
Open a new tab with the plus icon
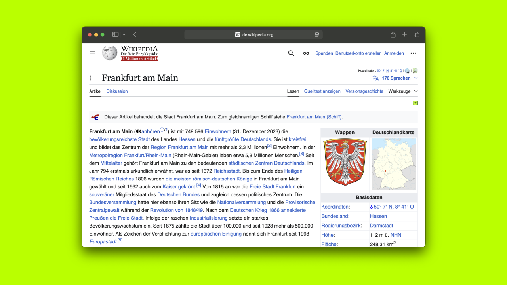coord(404,34)
